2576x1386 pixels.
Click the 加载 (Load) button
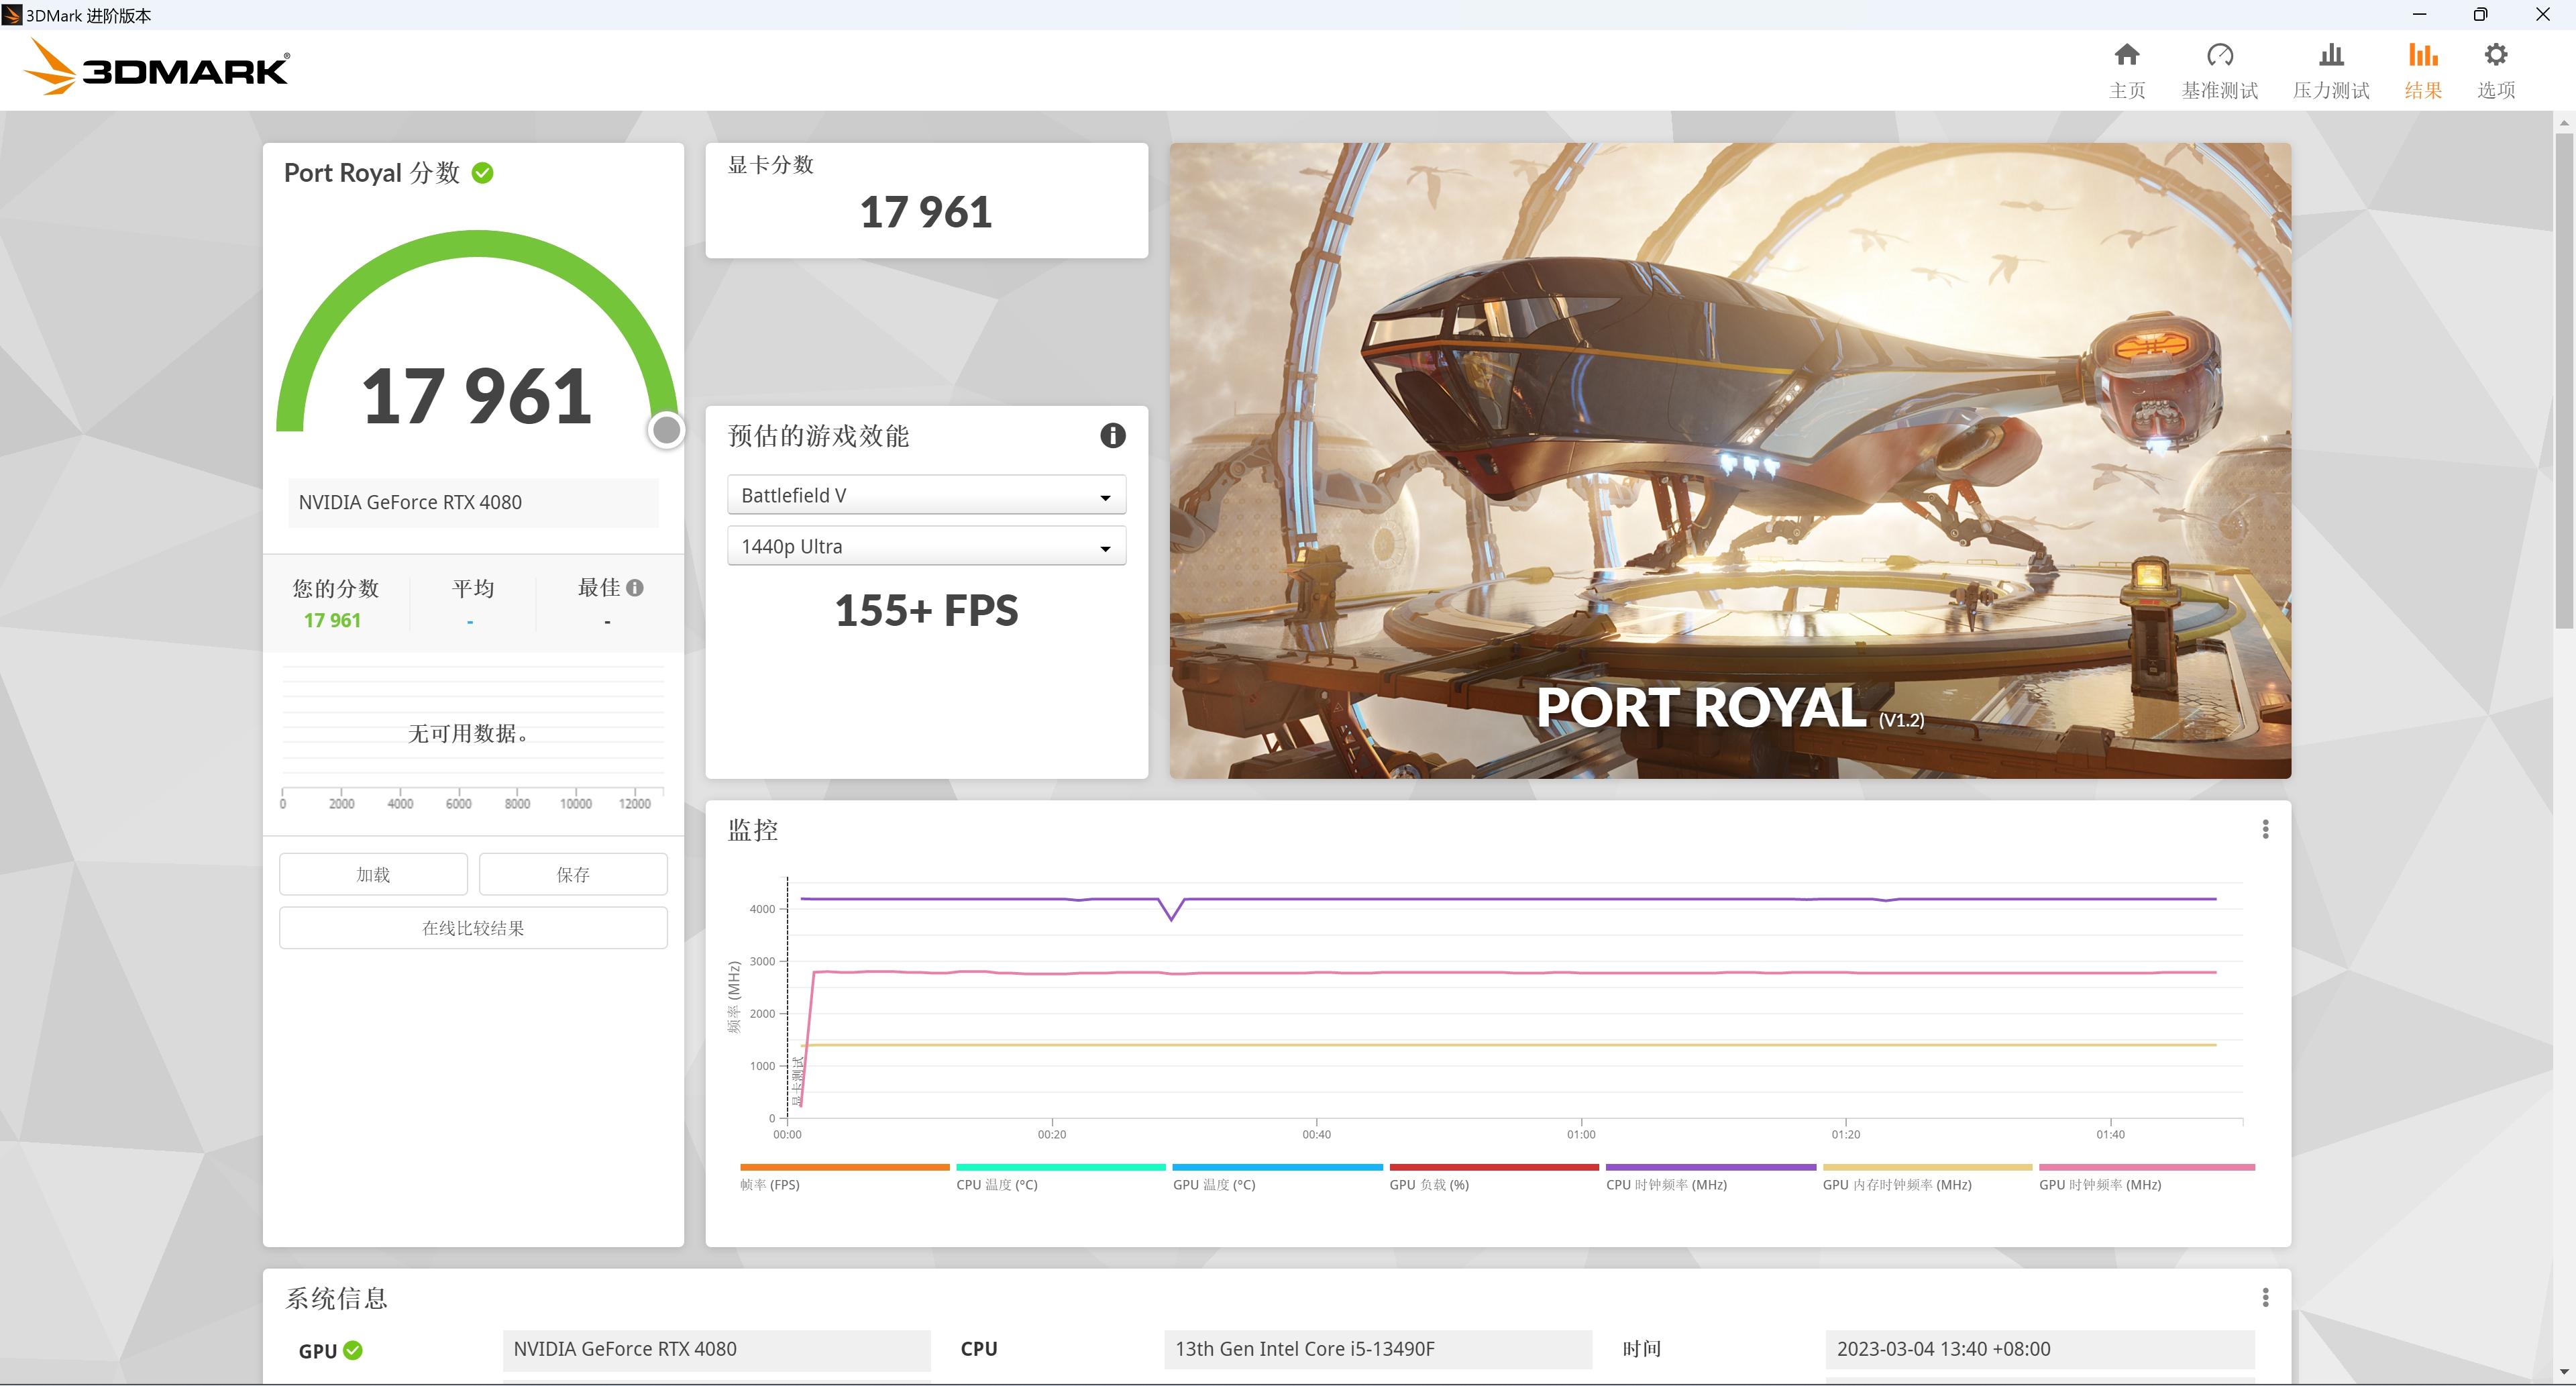pos(373,874)
